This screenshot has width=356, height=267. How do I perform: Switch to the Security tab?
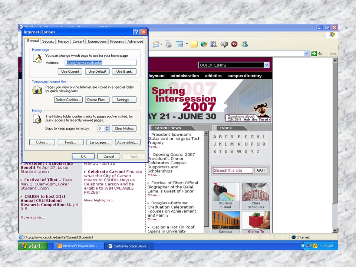pyautogui.click(x=48, y=41)
